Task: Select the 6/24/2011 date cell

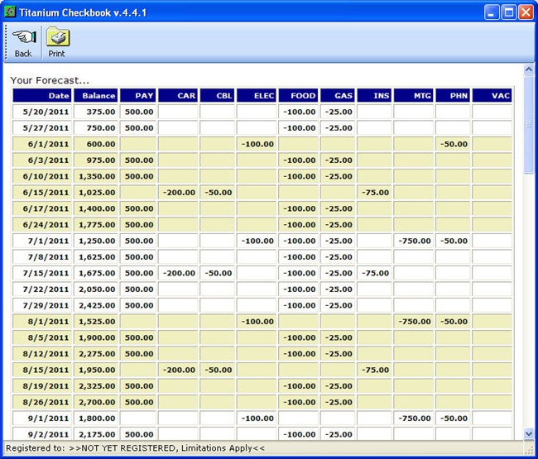Action: [42, 224]
